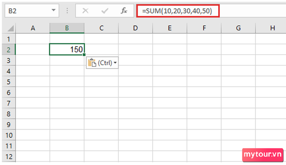Select row 11 header
The width and height of the screenshot is (286, 165).
9,146
